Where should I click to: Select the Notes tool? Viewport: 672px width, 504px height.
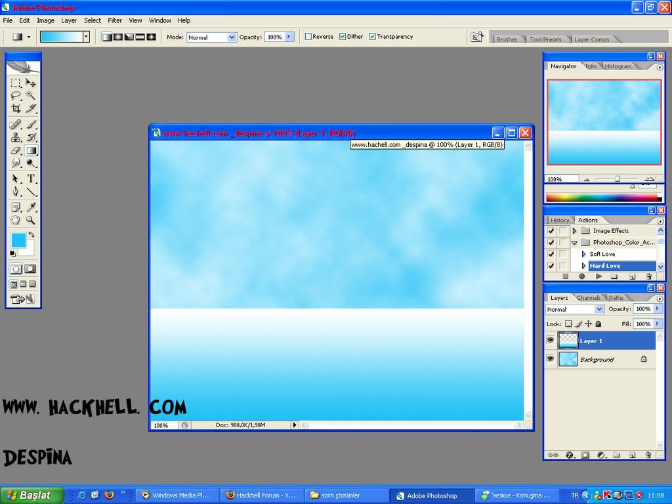pyautogui.click(x=16, y=207)
